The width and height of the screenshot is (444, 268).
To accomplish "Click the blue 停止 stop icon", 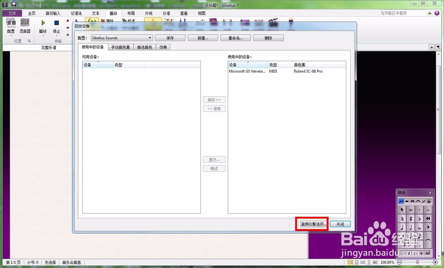I will [x=56, y=23].
